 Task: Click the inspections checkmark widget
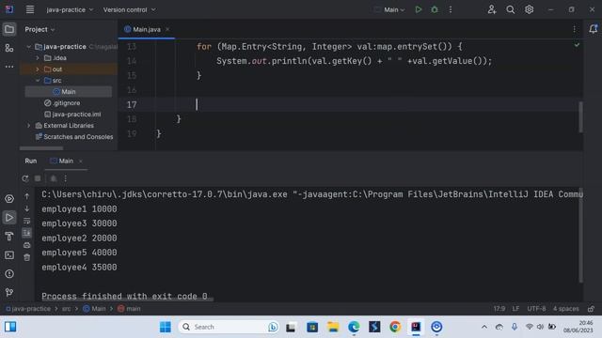(577, 45)
